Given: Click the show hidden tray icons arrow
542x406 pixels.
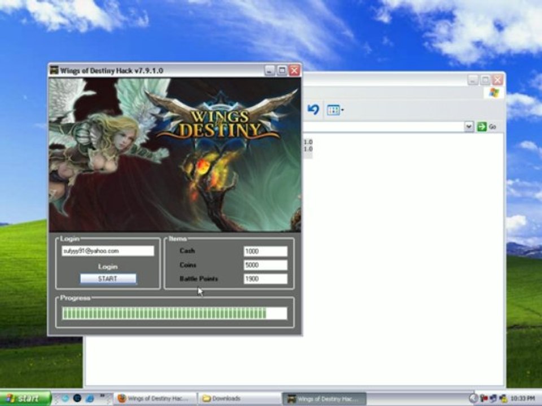Looking at the screenshot, I should tap(473, 399).
